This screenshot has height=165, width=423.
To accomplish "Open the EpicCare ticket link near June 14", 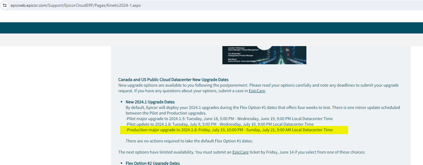I will pyautogui.click(x=240, y=152).
